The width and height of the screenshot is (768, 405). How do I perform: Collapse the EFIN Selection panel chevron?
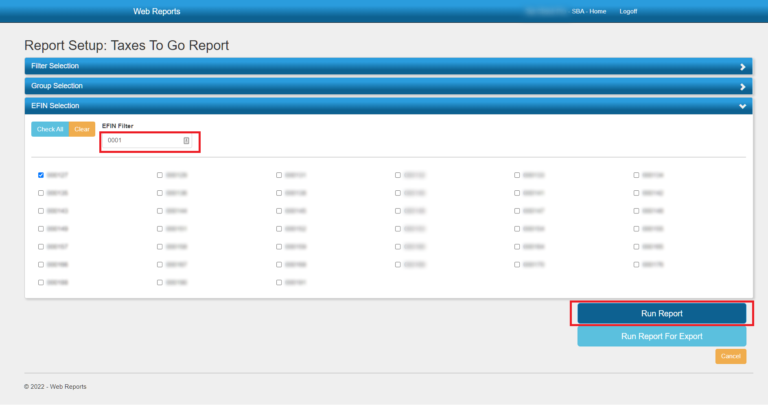[742, 107]
